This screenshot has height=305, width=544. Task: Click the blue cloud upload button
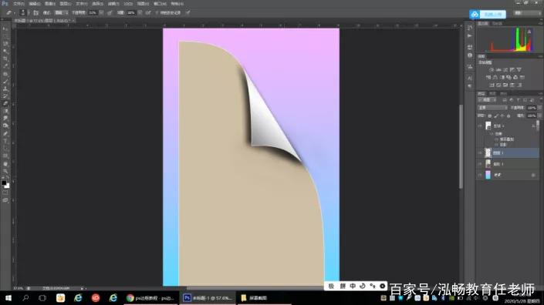[x=488, y=14]
